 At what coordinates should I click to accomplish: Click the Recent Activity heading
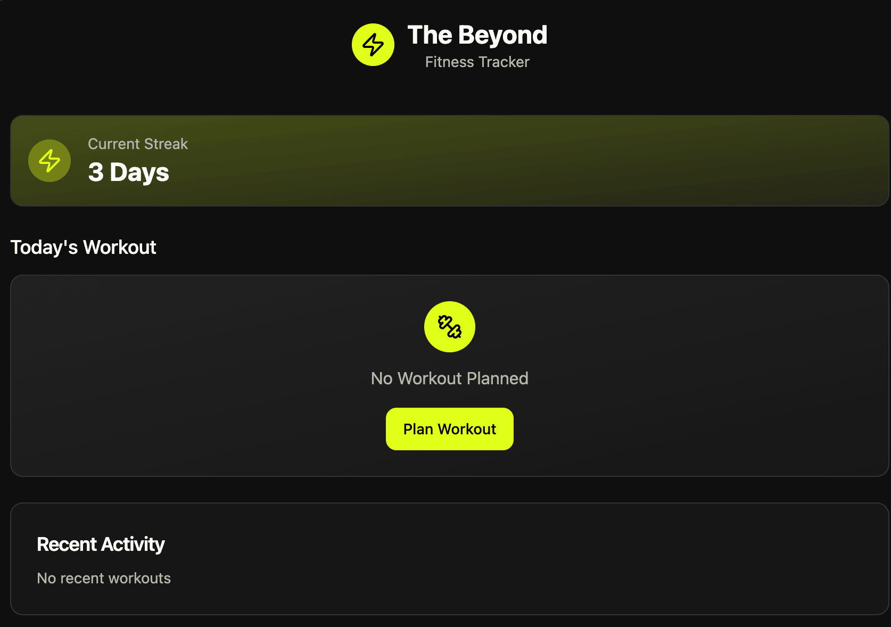coord(101,544)
